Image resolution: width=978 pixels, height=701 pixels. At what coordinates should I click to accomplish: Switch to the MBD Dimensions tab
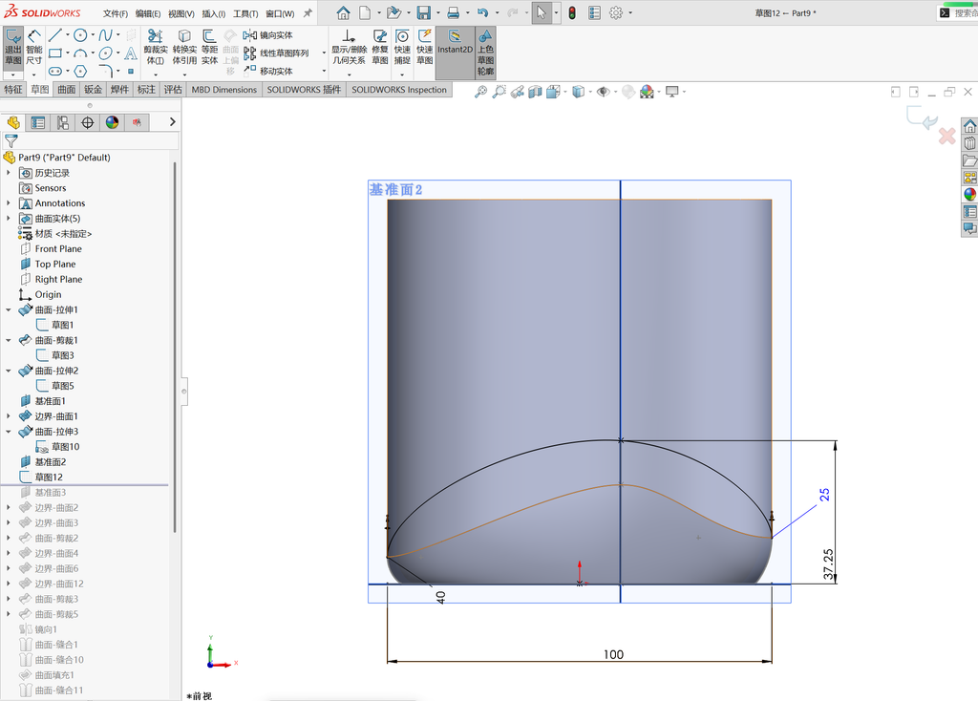[223, 89]
